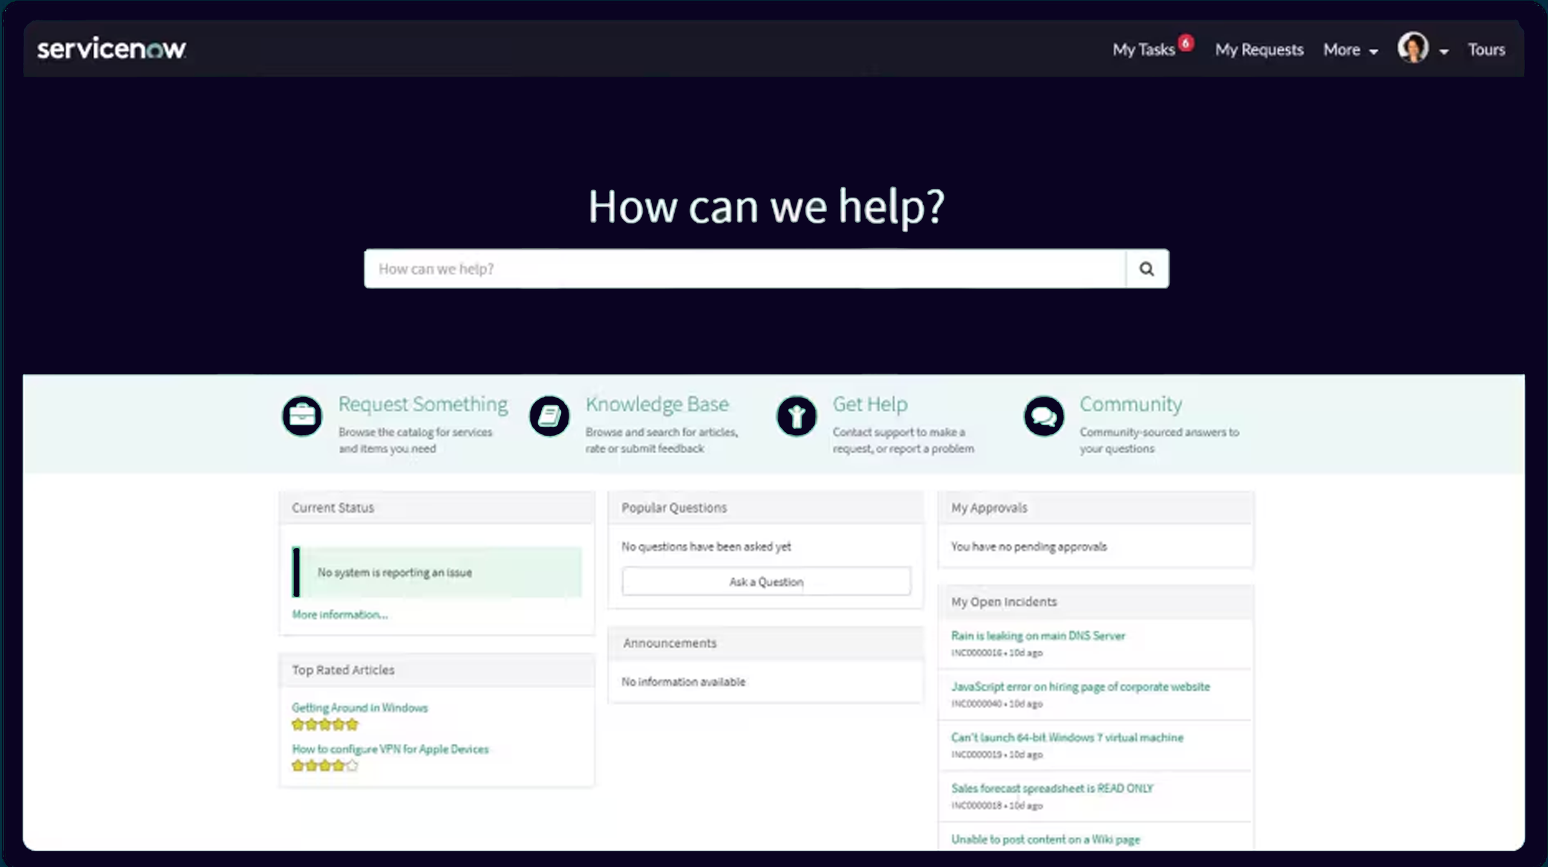Screen dimensions: 1548x867
Task: Click the Getting Around in Windows star rating
Action: click(x=325, y=724)
